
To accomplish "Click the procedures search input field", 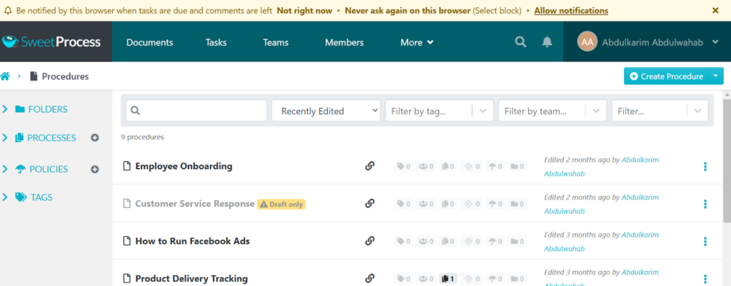I will click(x=196, y=111).
